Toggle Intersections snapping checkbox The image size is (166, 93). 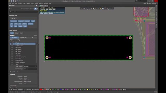[12, 48]
